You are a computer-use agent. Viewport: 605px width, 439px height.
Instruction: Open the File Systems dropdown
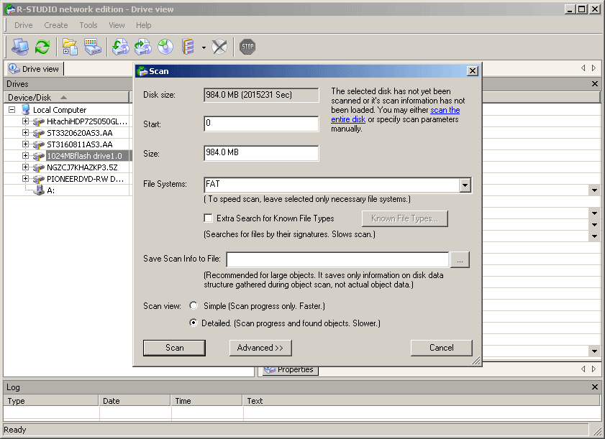465,185
